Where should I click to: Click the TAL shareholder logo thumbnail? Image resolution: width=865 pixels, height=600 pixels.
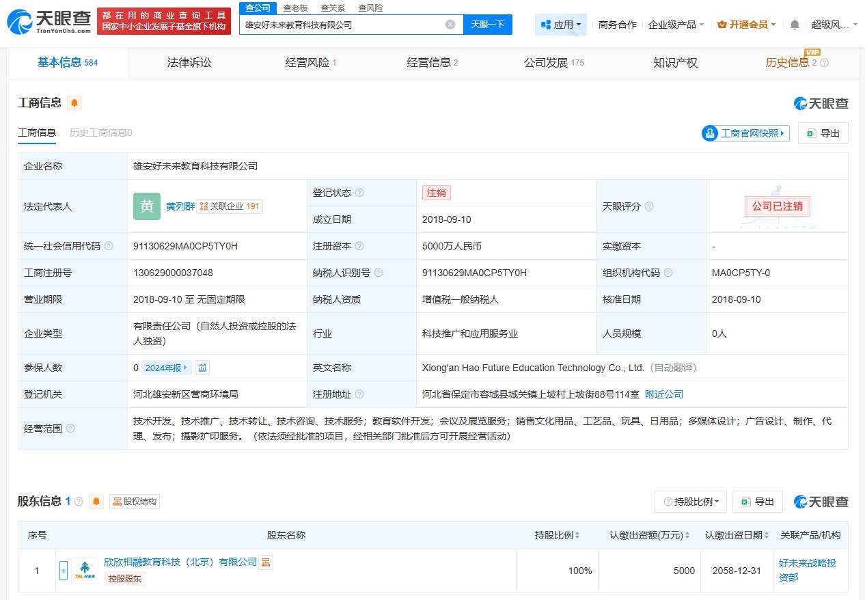click(85, 569)
